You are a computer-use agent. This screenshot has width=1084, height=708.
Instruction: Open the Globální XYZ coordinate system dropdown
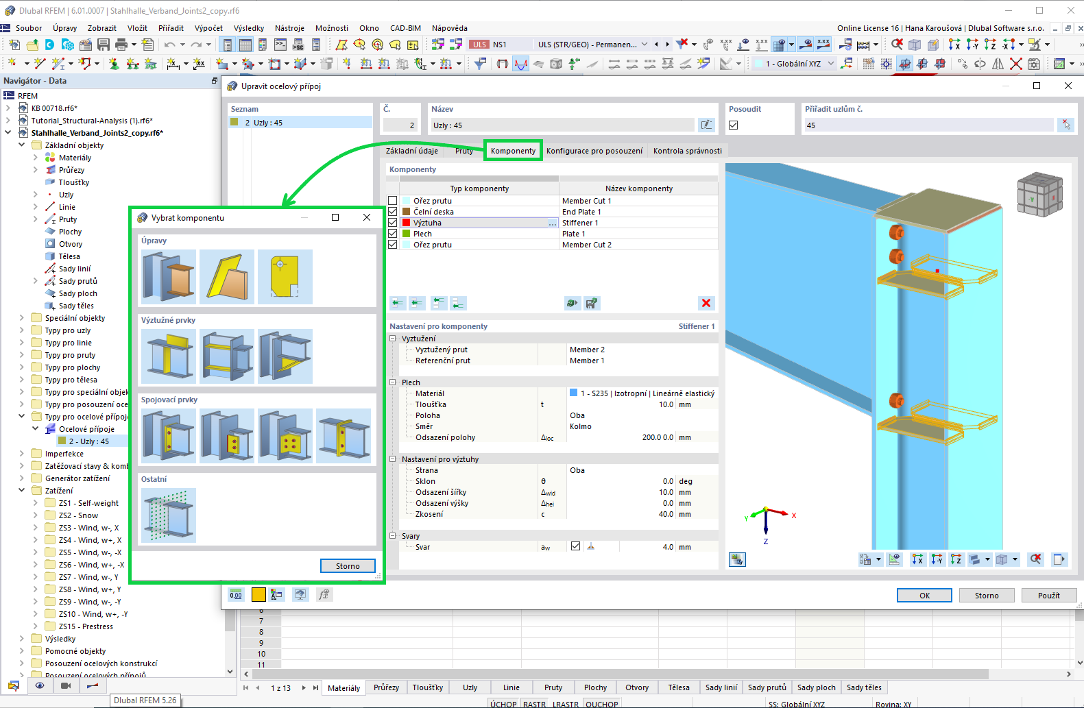(831, 64)
